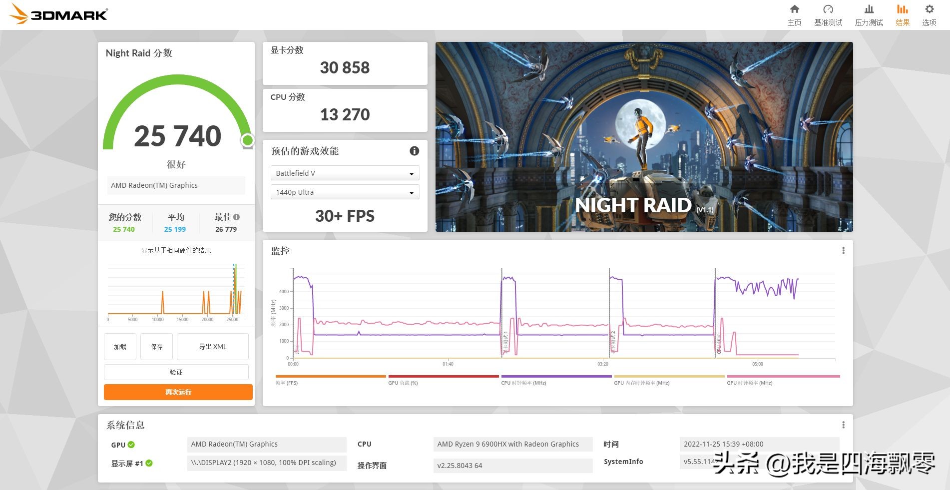This screenshot has height=490, width=950.
Task: Click the 保存 save button
Action: click(156, 347)
